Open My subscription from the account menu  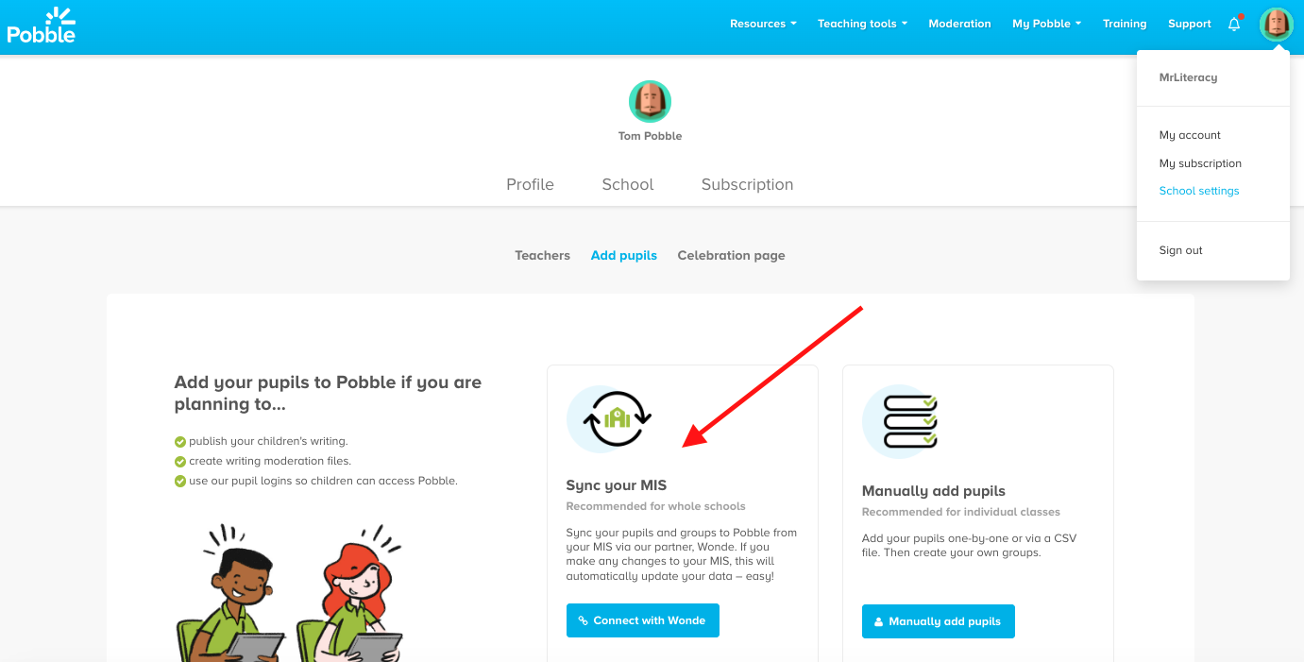pos(1200,162)
